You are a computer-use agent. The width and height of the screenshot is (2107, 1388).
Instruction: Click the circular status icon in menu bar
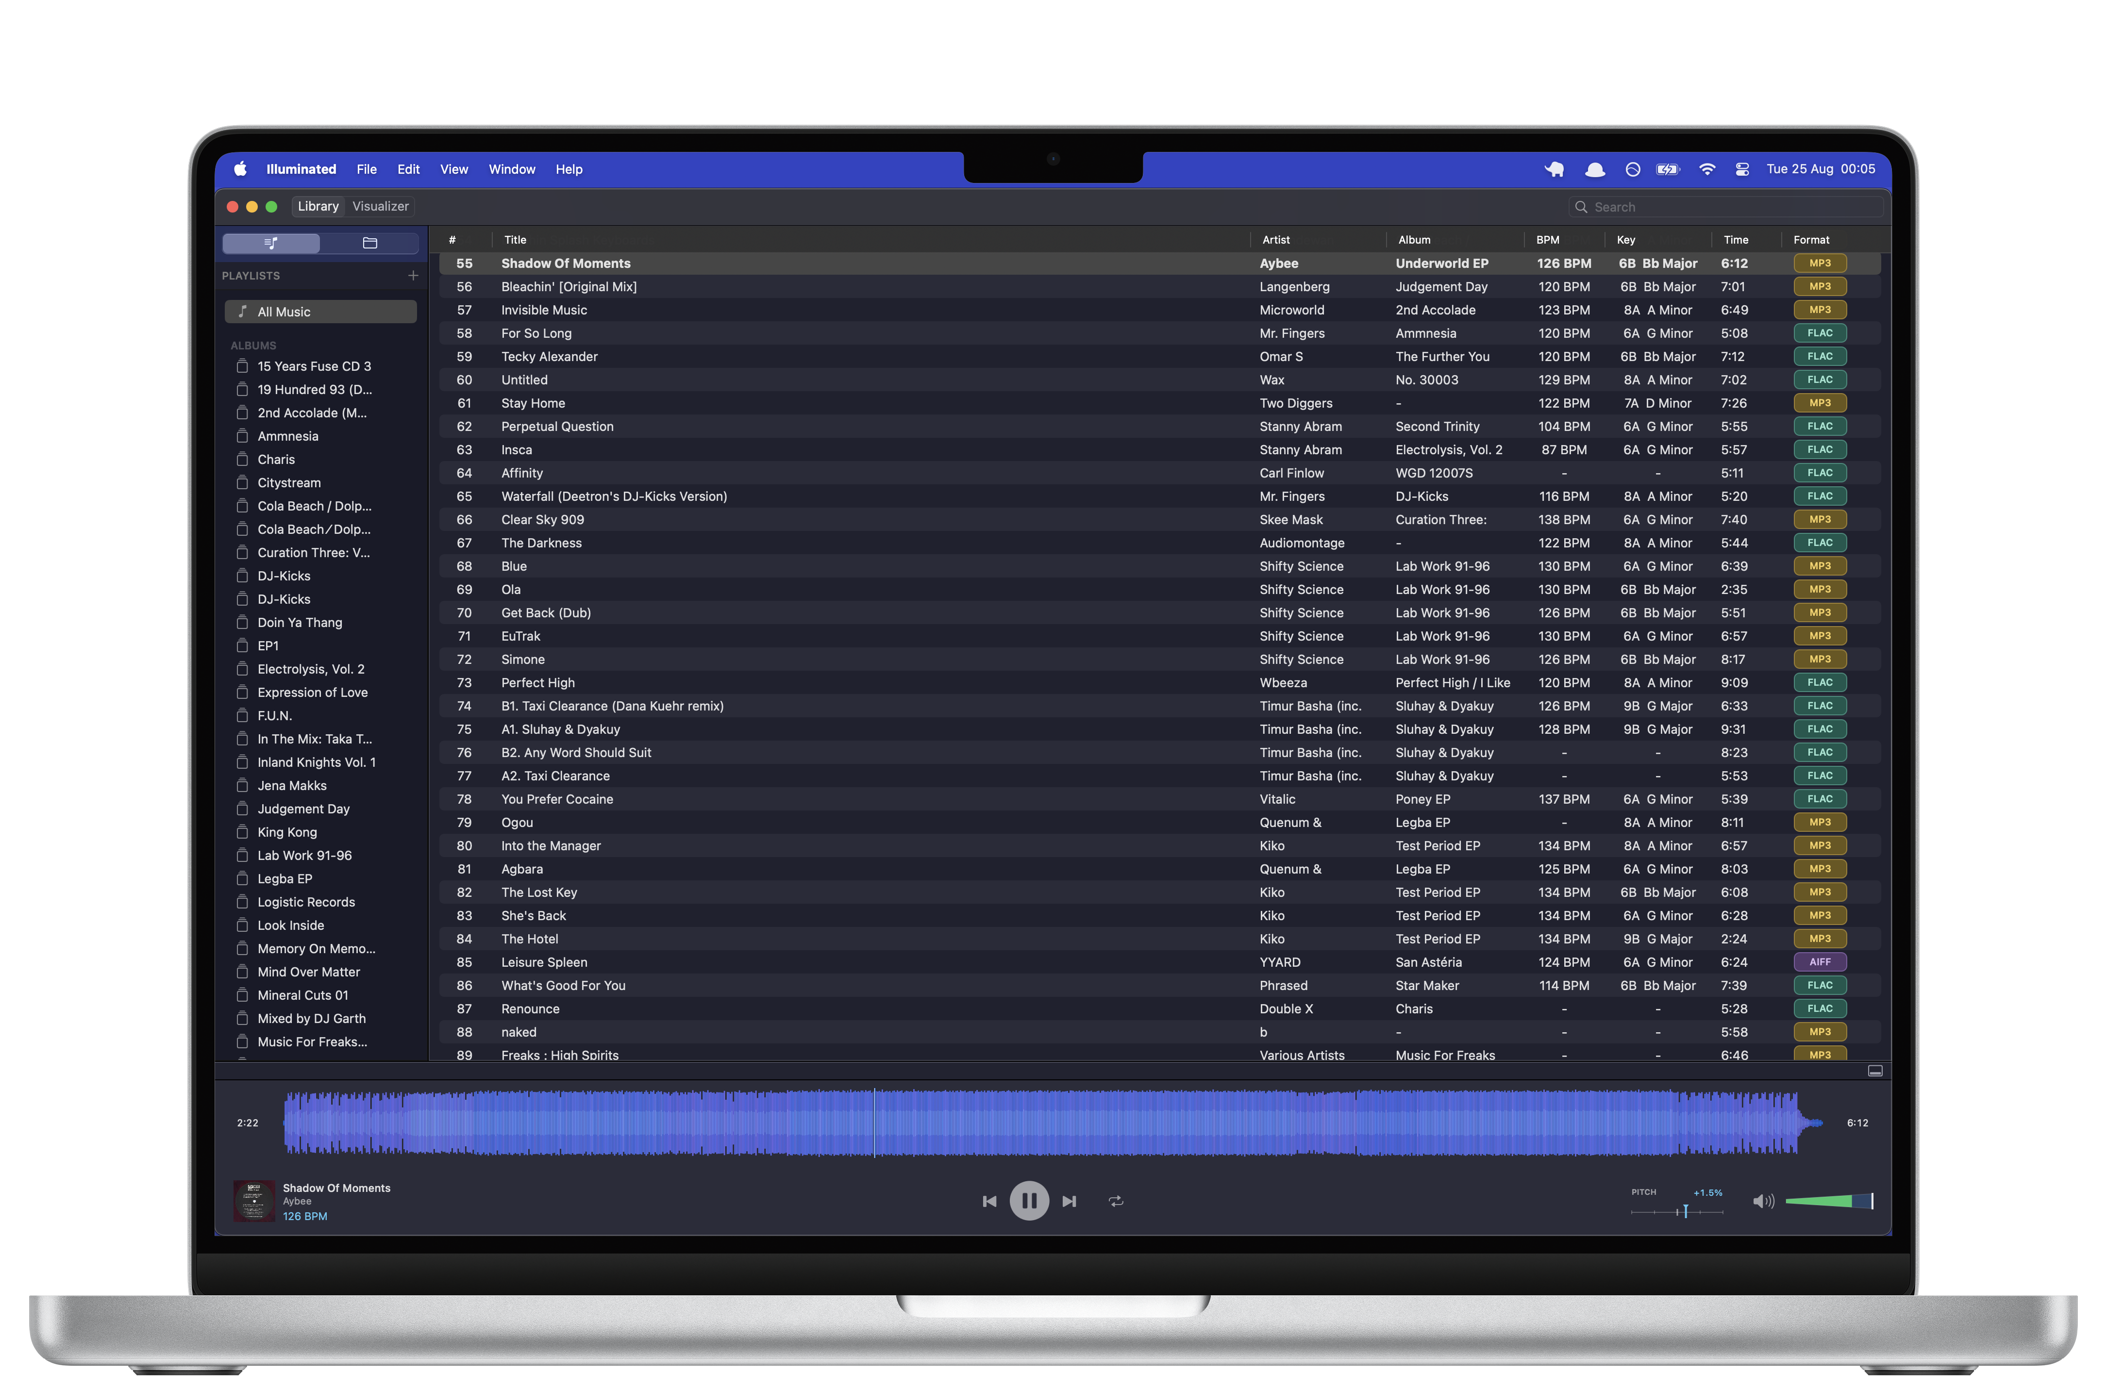(1633, 169)
